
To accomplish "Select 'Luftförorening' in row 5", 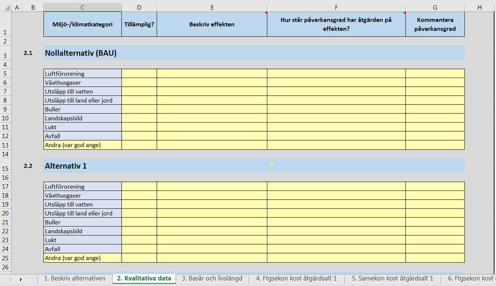I will pyautogui.click(x=82, y=74).
